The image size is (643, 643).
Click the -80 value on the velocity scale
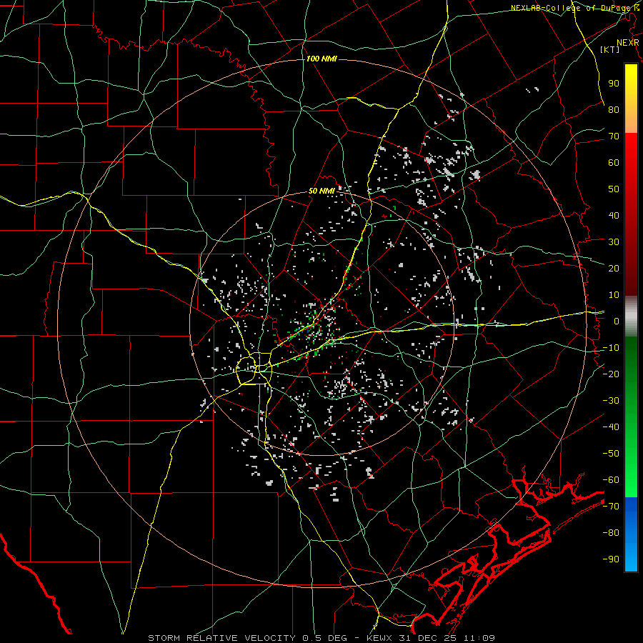point(611,533)
